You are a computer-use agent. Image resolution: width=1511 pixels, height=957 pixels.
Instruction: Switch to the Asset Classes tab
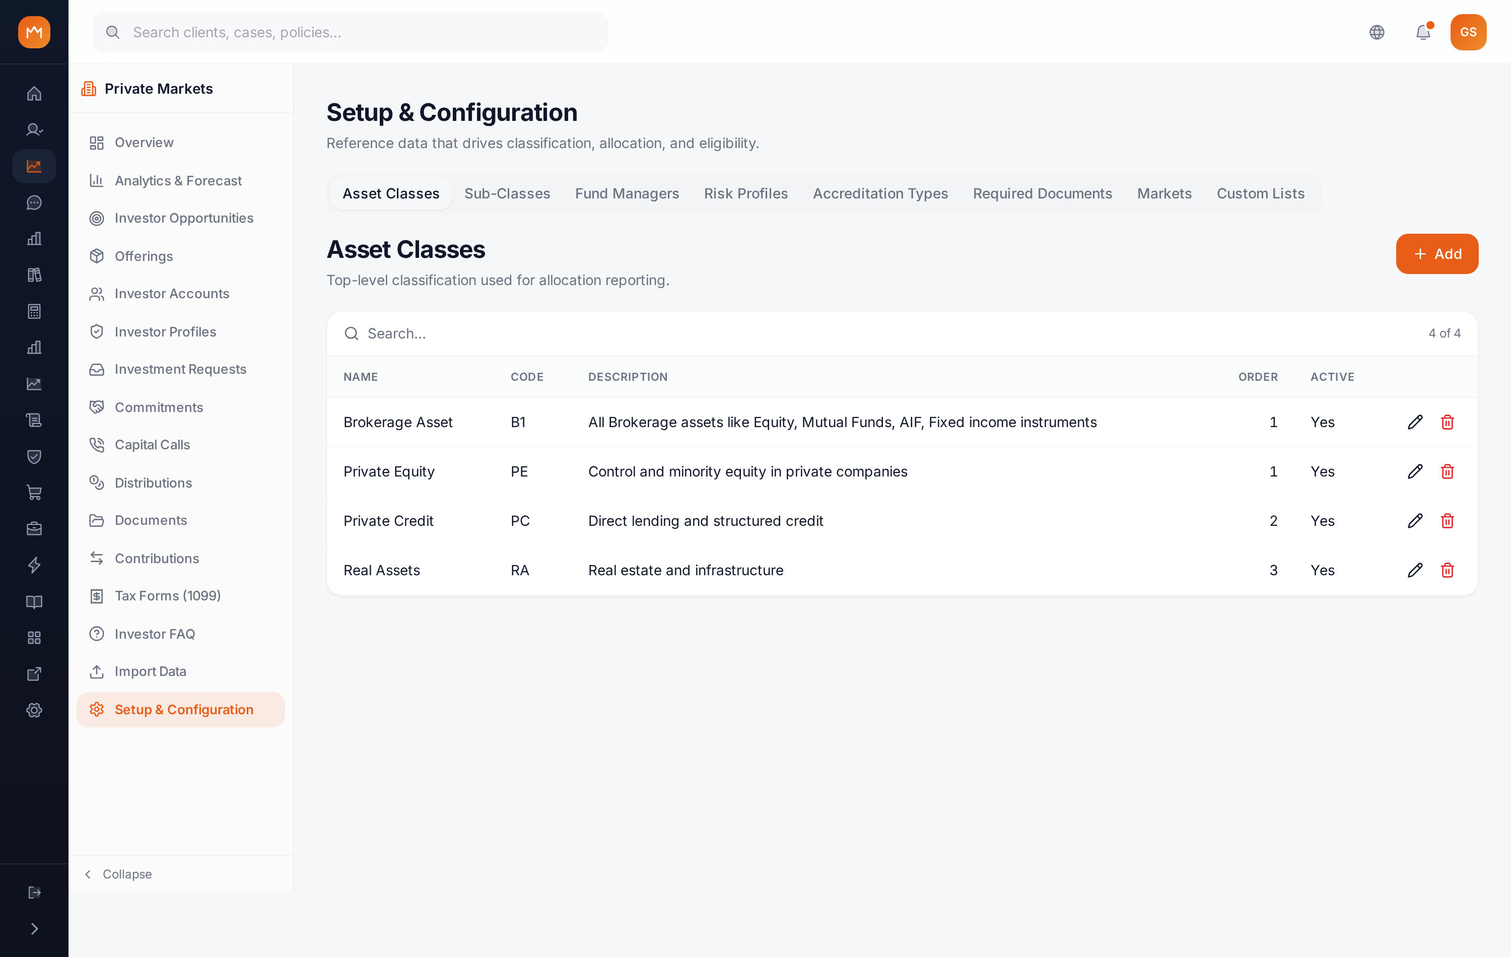coord(391,194)
